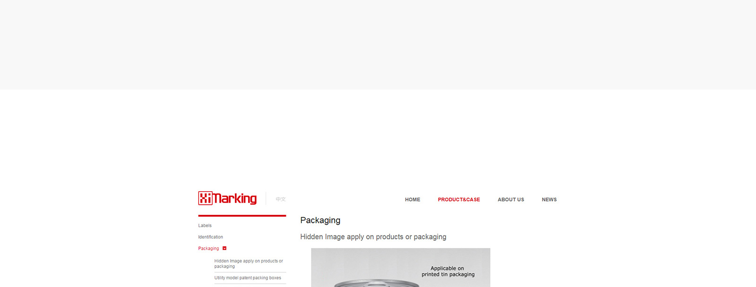
Task: Open Utility model patent packing boxes
Action: pyautogui.click(x=248, y=278)
